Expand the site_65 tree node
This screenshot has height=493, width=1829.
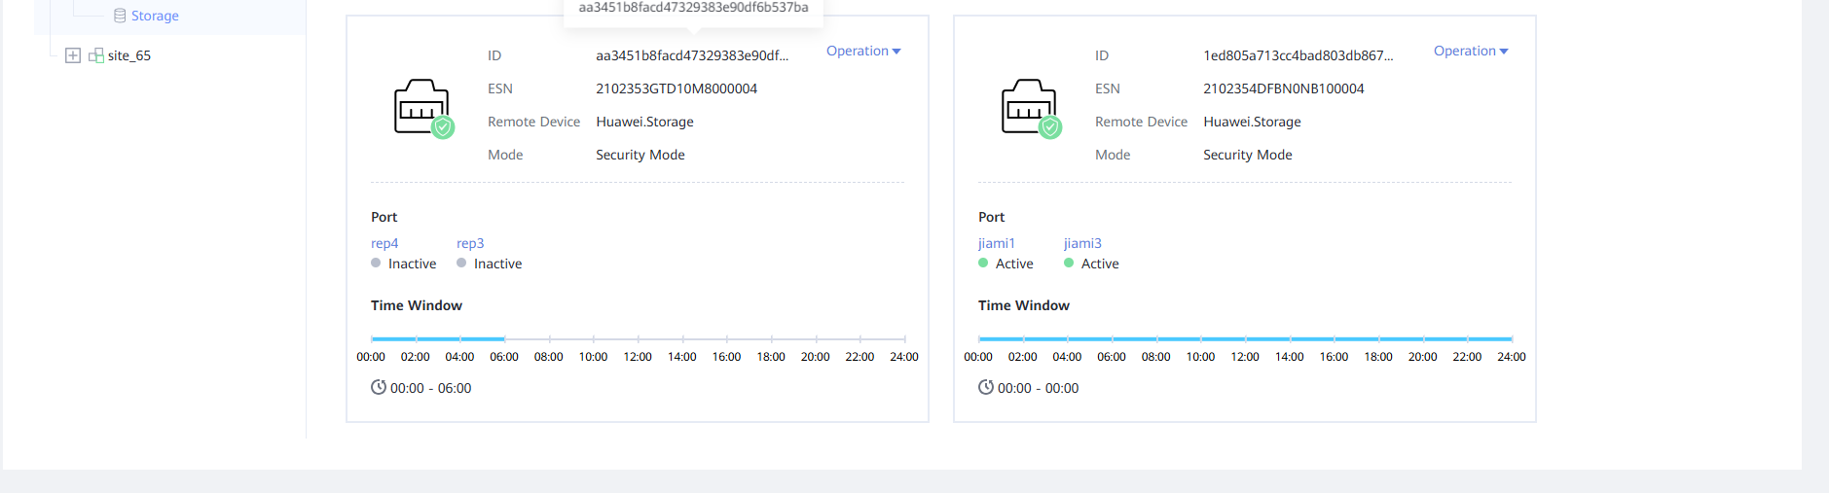click(x=73, y=55)
